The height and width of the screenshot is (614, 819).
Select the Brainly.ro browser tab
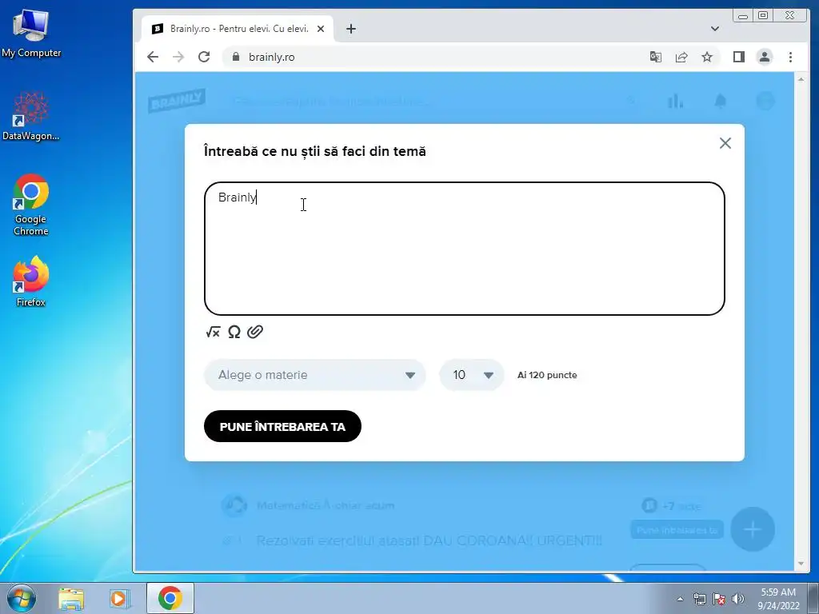[x=238, y=29]
